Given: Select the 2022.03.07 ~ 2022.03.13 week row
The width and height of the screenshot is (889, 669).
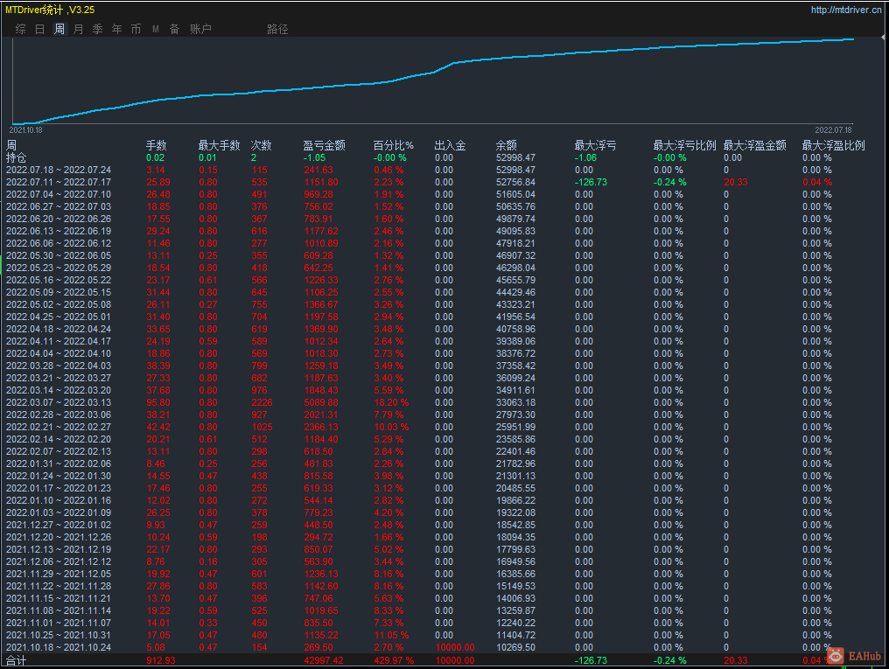Looking at the screenshot, I should 59,402.
